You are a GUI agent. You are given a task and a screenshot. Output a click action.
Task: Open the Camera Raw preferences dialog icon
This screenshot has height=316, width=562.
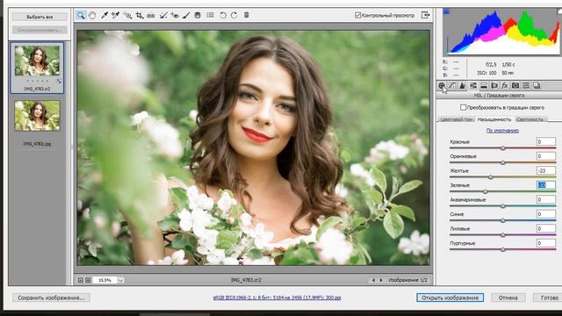[x=211, y=16]
